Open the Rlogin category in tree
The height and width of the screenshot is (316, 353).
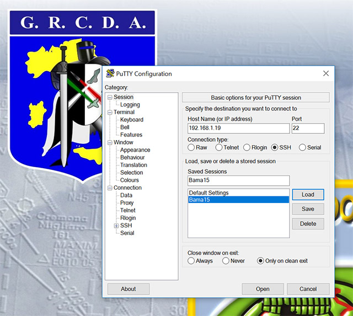128,218
